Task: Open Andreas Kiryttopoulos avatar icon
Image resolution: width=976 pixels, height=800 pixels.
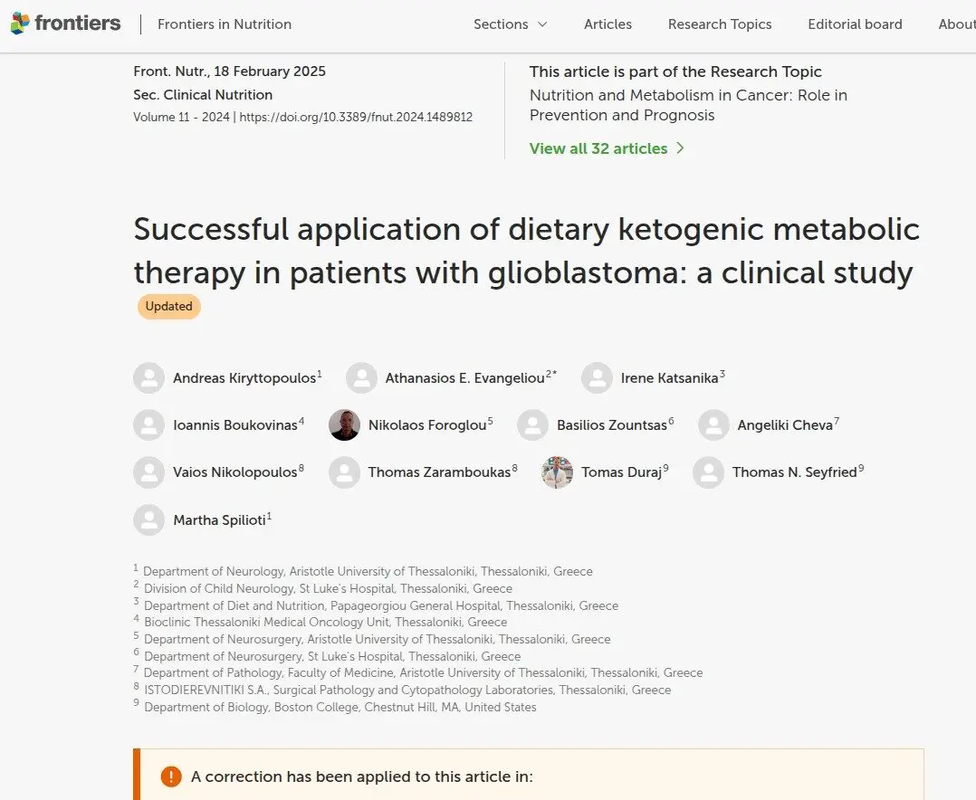Action: [x=148, y=378]
